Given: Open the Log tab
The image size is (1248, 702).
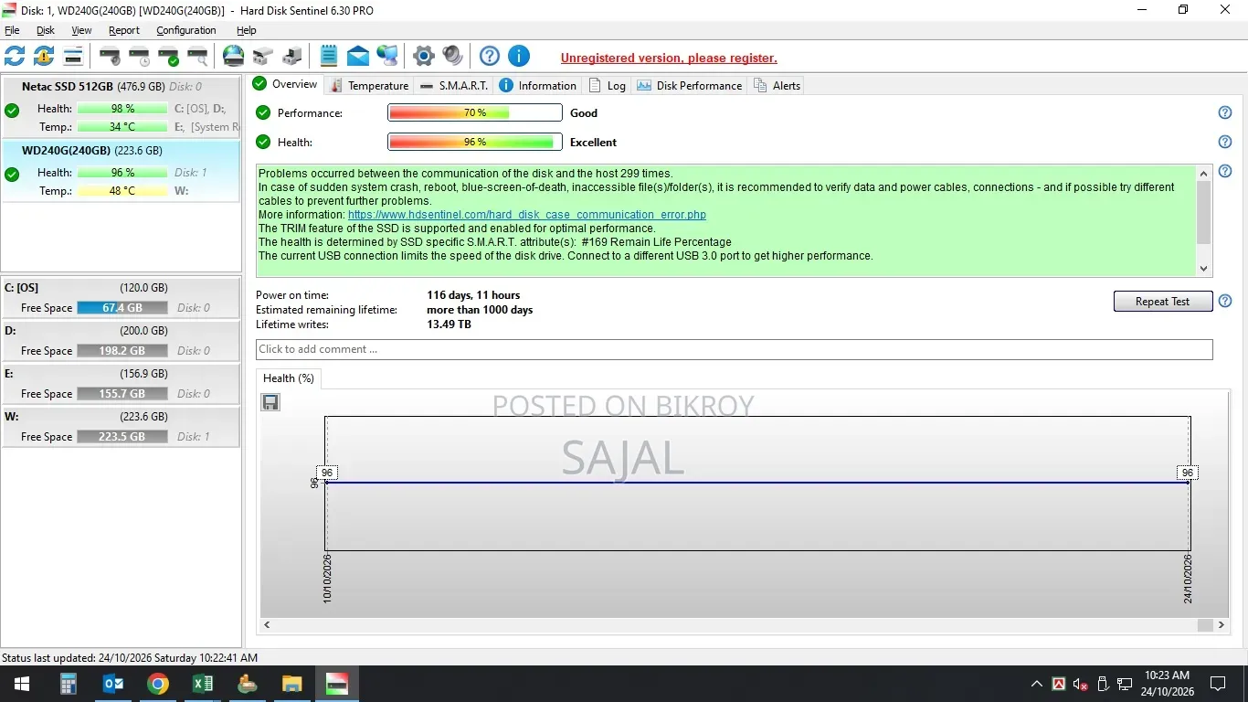Looking at the screenshot, I should tap(608, 85).
